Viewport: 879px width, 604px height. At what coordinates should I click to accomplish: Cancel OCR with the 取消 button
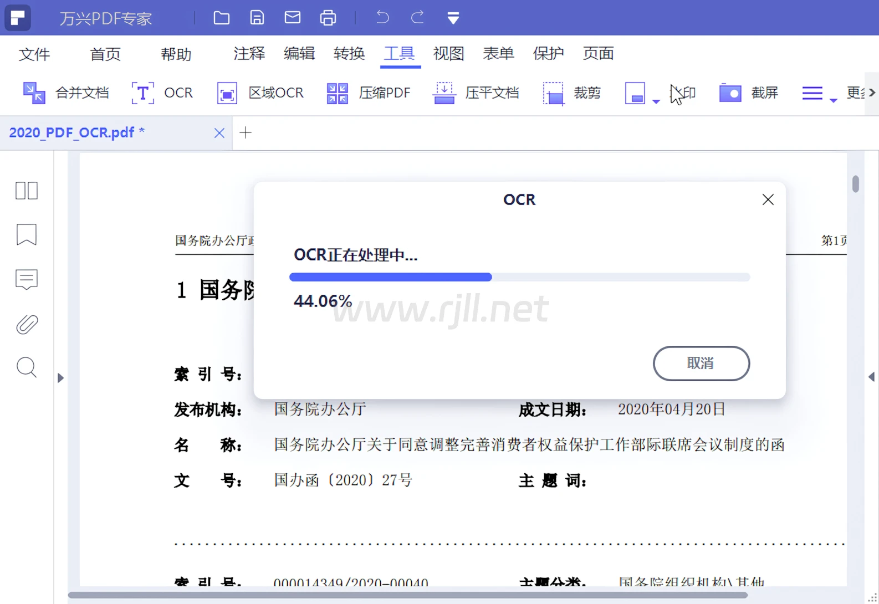click(701, 364)
